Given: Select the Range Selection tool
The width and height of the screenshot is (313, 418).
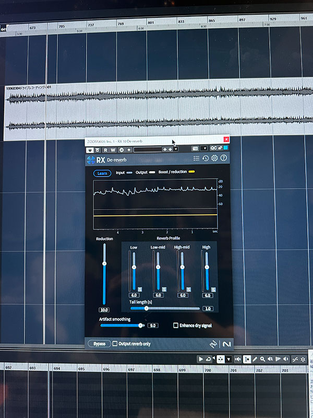Looking at the screenshot, I should pyautogui.click(x=247, y=359).
